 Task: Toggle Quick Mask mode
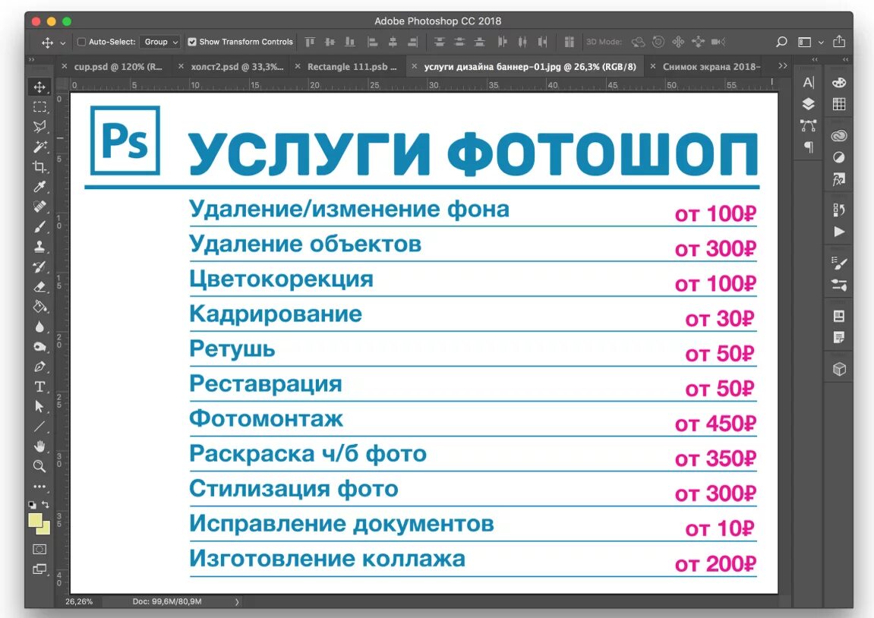[39, 550]
